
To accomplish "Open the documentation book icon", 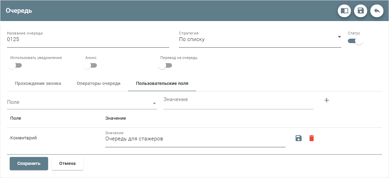I will pos(344,11).
